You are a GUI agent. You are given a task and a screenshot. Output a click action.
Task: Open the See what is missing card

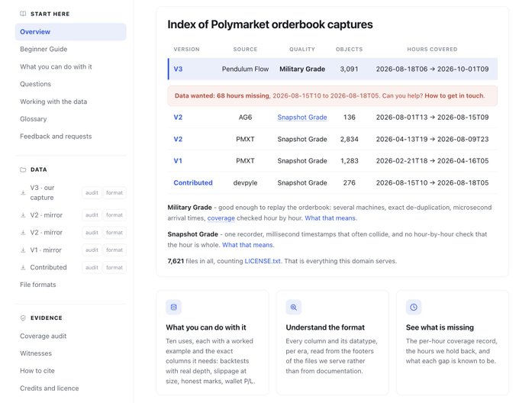coord(453,343)
